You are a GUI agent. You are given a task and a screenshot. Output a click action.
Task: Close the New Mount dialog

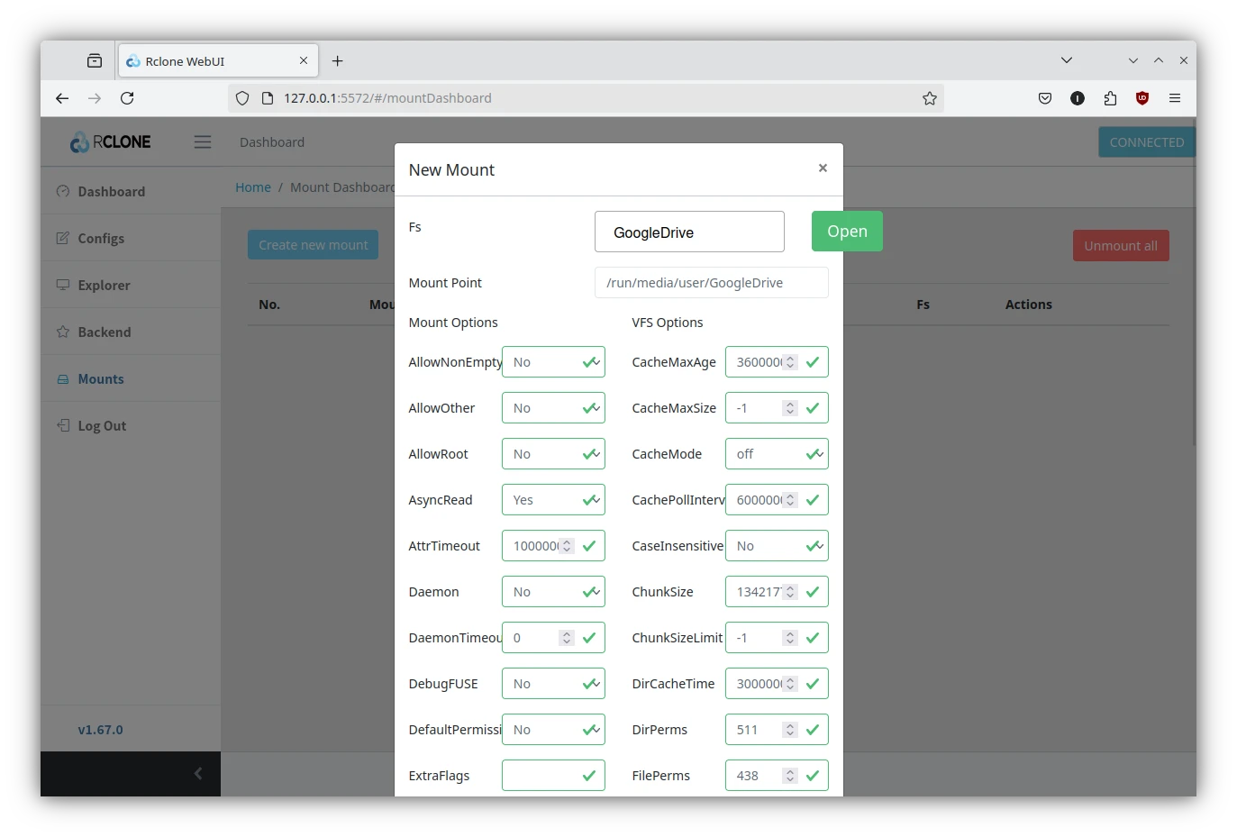(823, 168)
